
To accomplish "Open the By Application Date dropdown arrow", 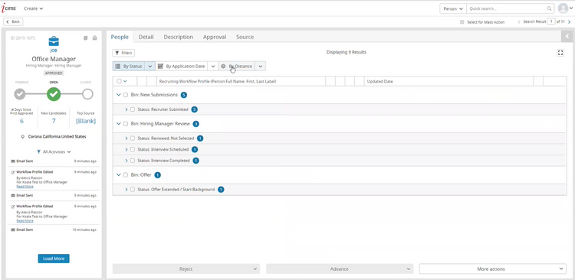I will [213, 67].
